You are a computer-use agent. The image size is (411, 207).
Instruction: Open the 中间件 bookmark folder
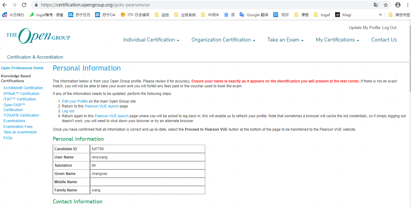(210, 15)
